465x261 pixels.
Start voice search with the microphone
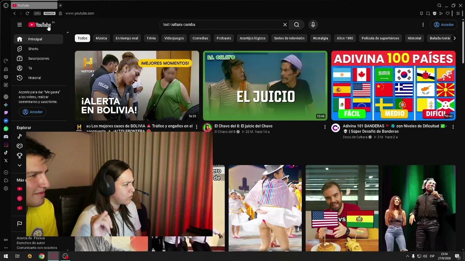pos(313,25)
